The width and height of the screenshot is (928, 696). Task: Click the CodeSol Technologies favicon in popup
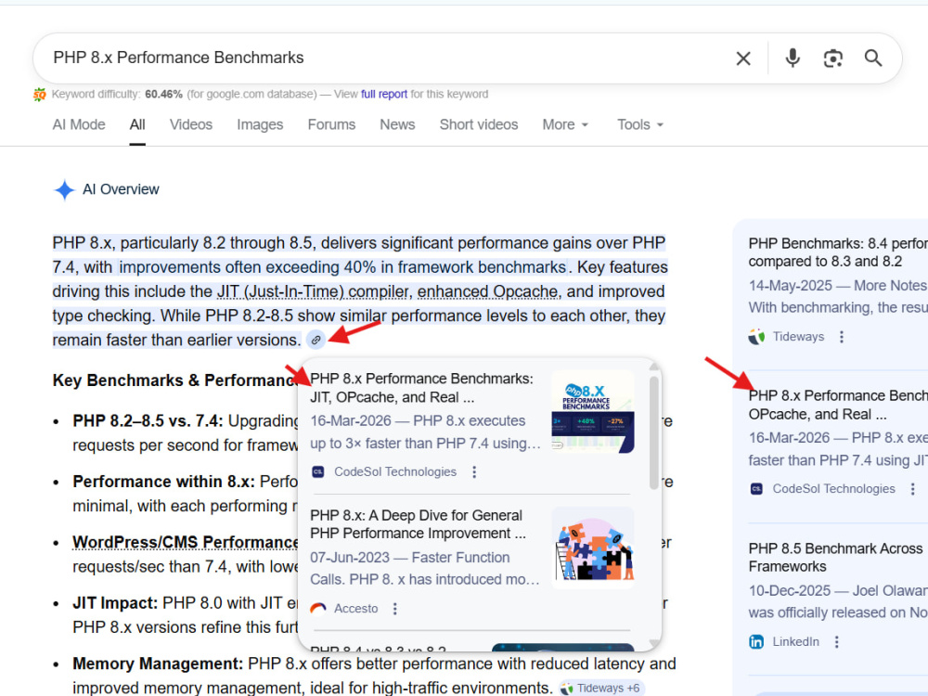(317, 471)
